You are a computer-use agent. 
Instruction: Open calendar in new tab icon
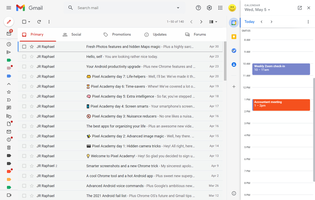click(300, 8)
